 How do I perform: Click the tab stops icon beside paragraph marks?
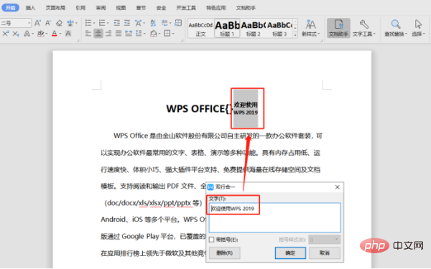click(178, 23)
